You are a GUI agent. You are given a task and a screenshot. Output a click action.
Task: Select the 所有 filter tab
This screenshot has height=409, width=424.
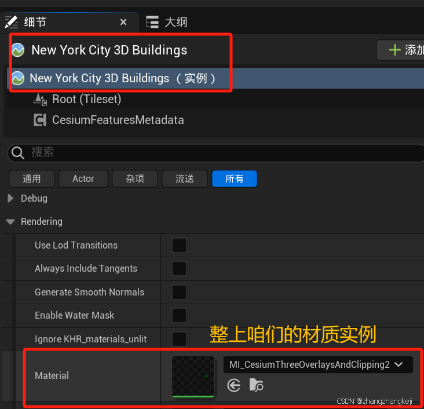point(235,179)
